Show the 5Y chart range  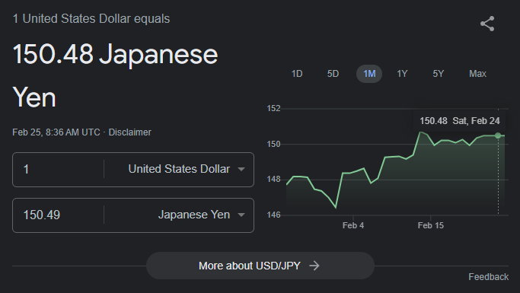pyautogui.click(x=438, y=74)
